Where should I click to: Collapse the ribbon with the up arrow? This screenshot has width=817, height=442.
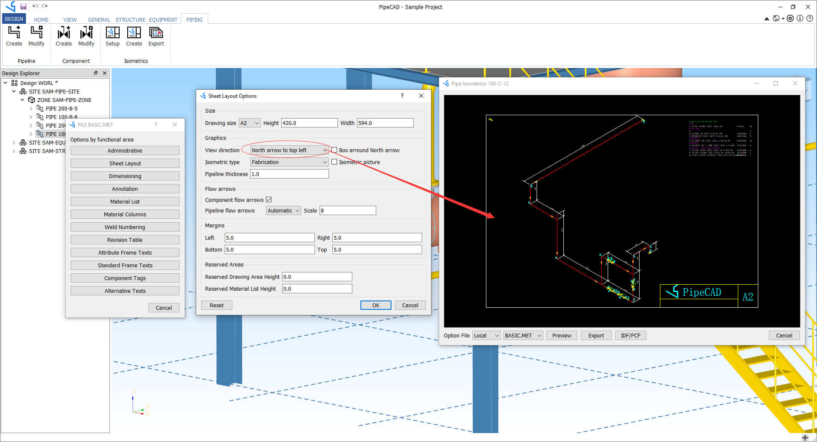[766, 19]
